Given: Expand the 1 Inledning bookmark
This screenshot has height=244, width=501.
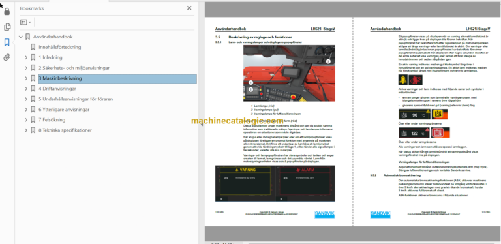Looking at the screenshot, I should click(26, 57).
